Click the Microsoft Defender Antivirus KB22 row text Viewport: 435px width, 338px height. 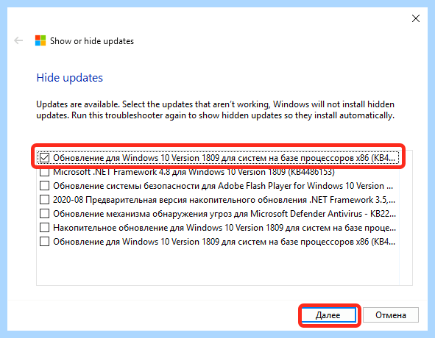(224, 214)
